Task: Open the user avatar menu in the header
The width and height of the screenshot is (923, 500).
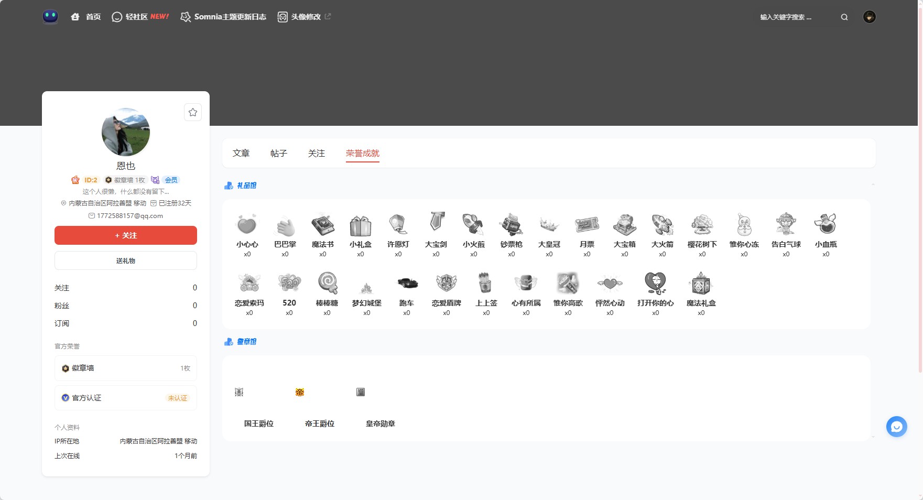Action: [x=870, y=17]
